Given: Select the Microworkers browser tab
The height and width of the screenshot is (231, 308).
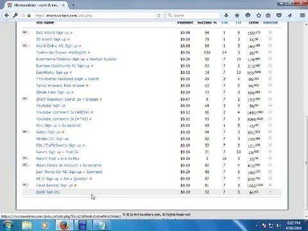Looking at the screenshot, I should pyautogui.click(x=36, y=5).
